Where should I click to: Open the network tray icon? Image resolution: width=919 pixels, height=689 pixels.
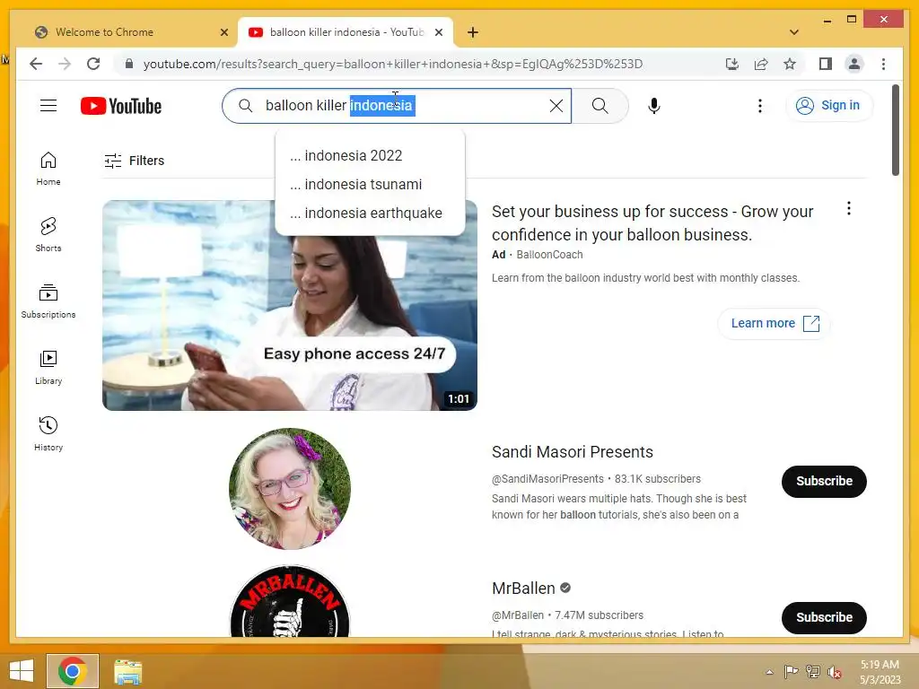click(812, 672)
